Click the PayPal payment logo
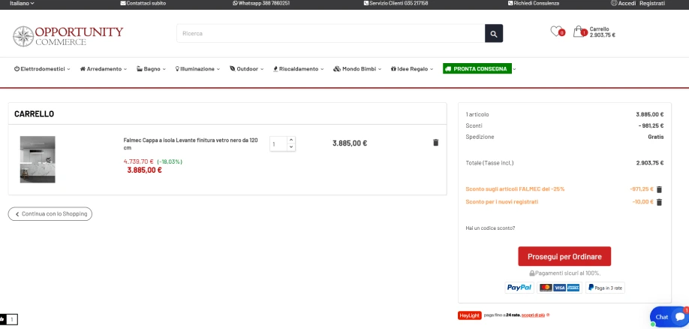Image resolution: width=689 pixels, height=329 pixels. [x=519, y=288]
